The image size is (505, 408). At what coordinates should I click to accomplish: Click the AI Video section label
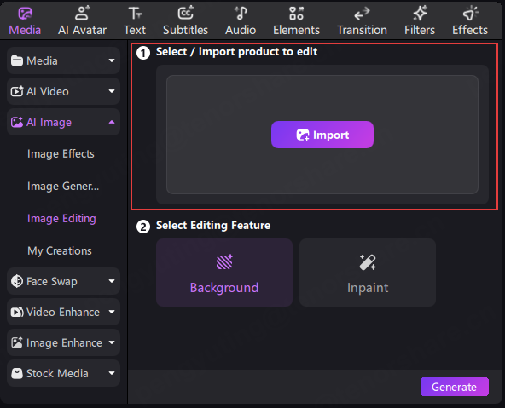(x=48, y=92)
